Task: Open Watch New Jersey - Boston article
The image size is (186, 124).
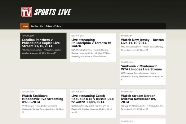Action: click(x=142, y=42)
